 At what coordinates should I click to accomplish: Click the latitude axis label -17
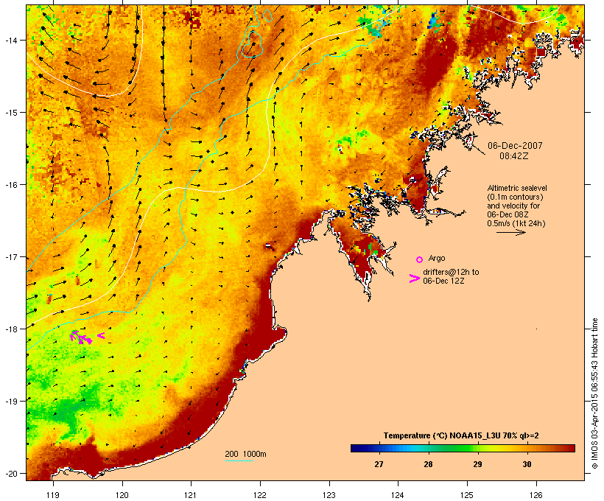click(10, 257)
